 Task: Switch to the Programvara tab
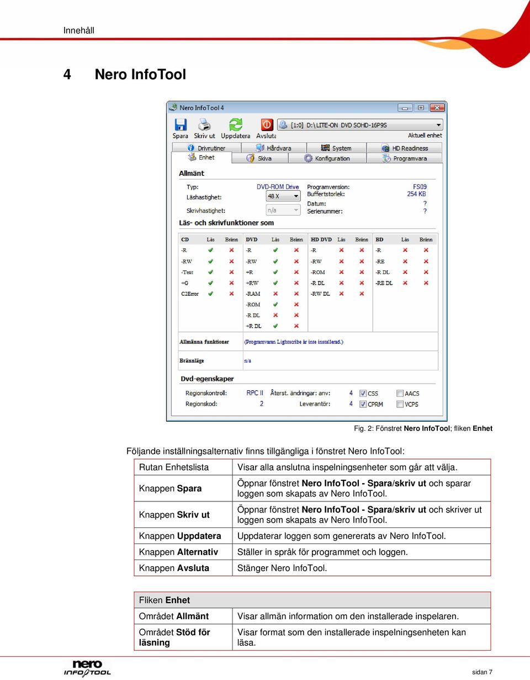click(x=405, y=158)
